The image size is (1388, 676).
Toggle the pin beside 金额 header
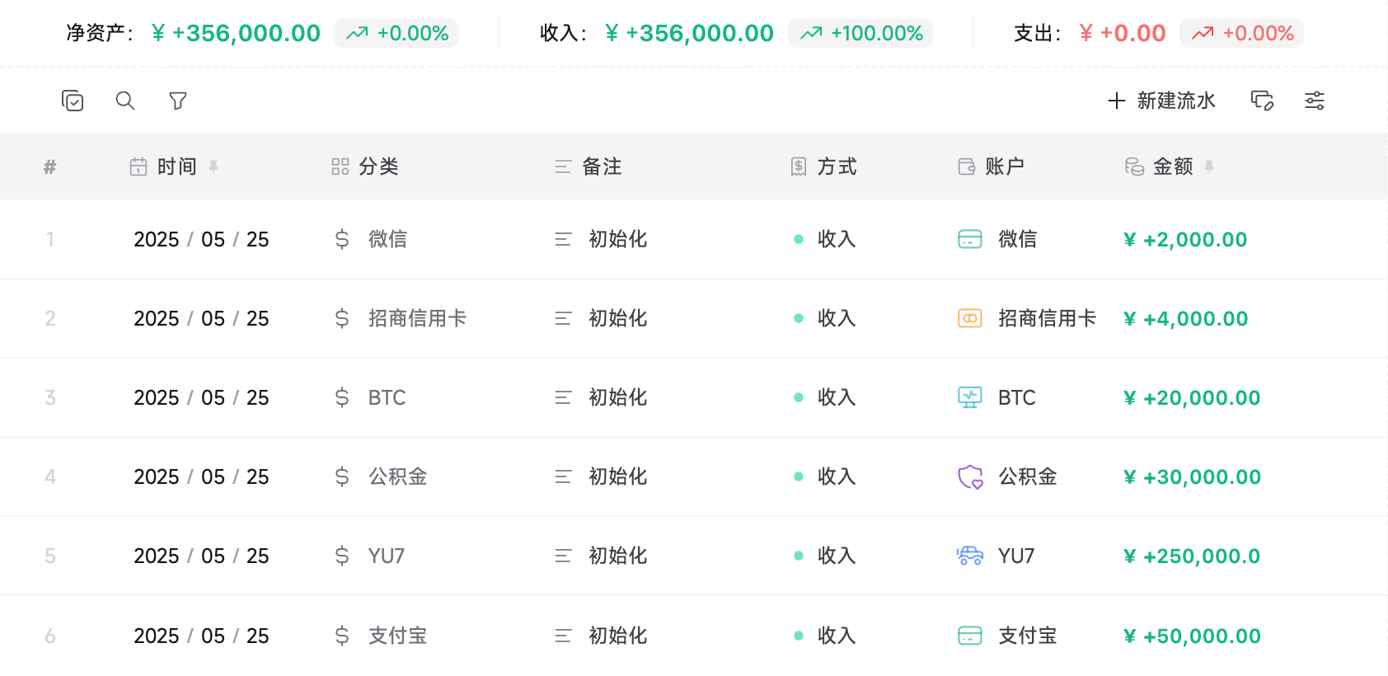pos(1209,167)
